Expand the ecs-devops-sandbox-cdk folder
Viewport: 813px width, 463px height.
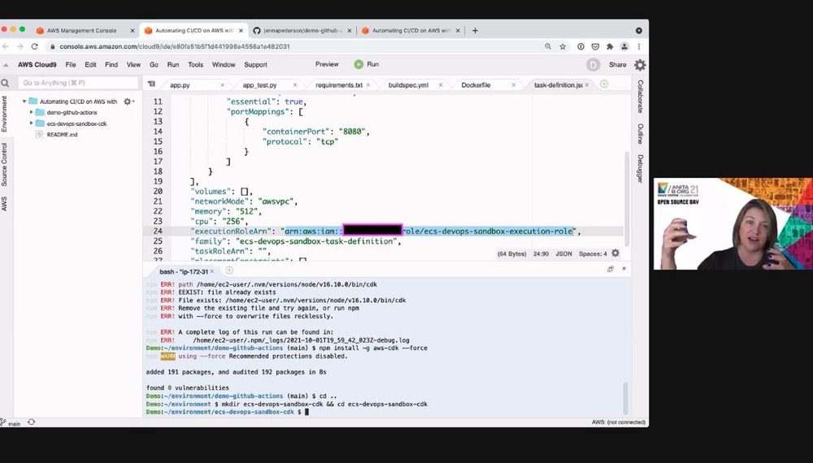click(x=31, y=123)
